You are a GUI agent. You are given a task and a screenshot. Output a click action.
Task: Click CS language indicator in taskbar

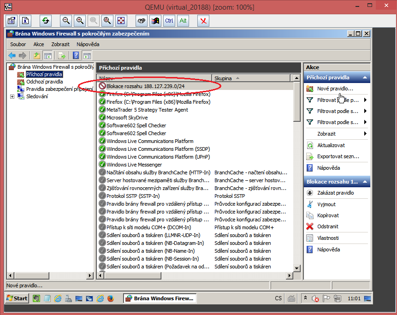[278, 298]
